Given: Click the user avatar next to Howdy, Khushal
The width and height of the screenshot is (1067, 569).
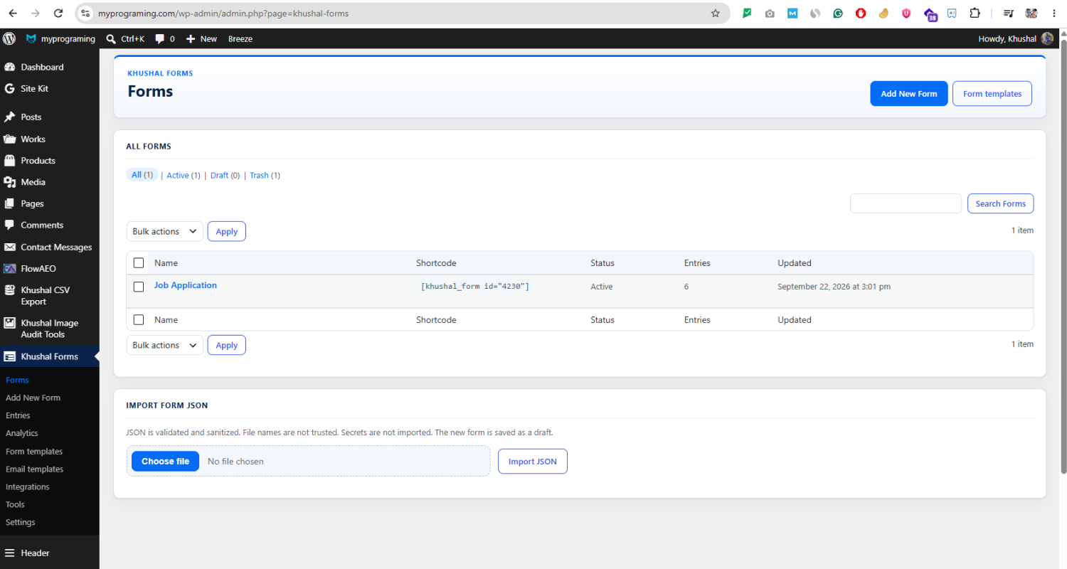Looking at the screenshot, I should [1047, 38].
